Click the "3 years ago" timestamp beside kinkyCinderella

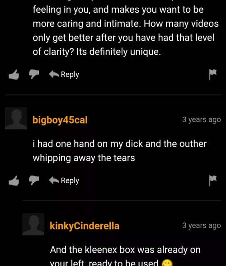pyautogui.click(x=202, y=226)
